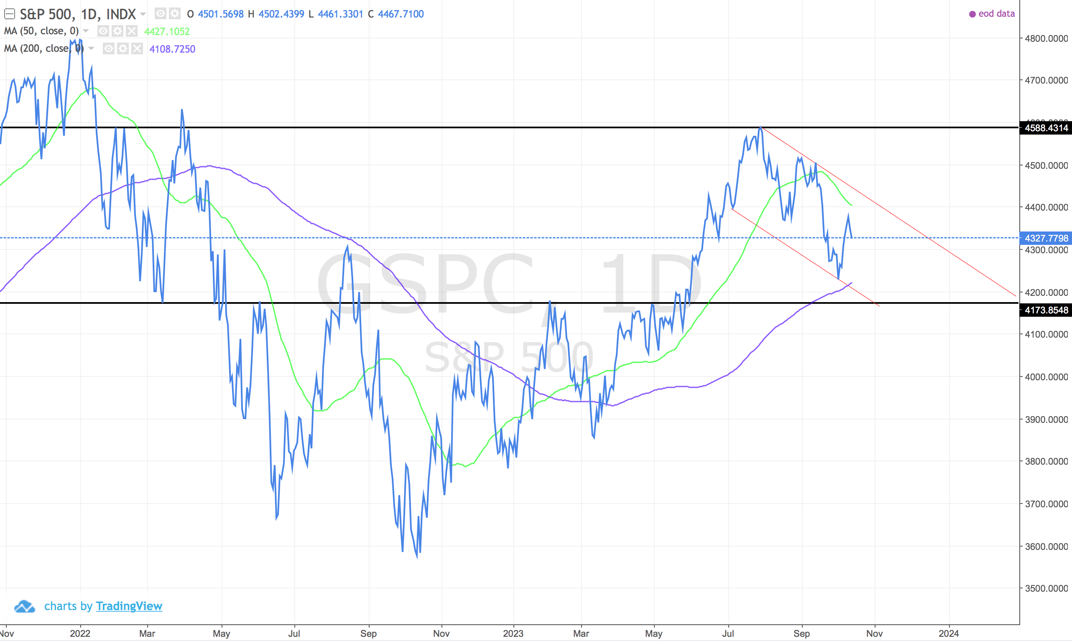Click the 2024 time axis label
Viewport: 1072px width, 641px height.
click(949, 633)
